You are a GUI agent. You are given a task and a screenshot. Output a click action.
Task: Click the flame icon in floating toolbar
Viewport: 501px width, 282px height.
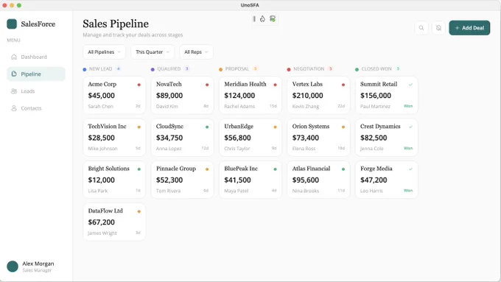click(262, 19)
